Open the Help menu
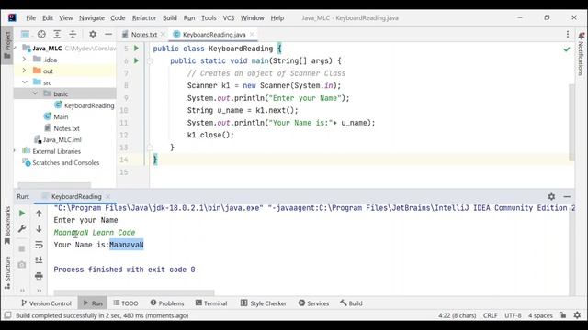Image resolution: width=588 pixels, height=330 pixels. [277, 18]
